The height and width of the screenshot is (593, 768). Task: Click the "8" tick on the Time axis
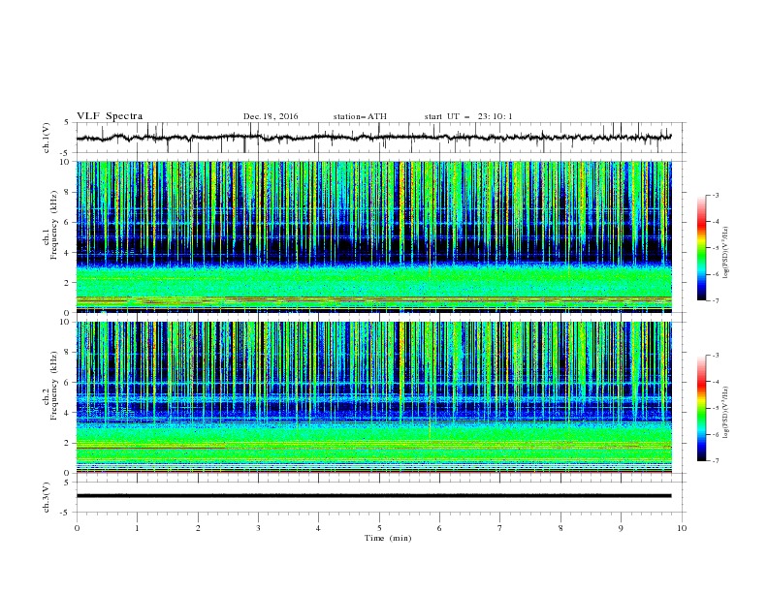click(x=560, y=528)
